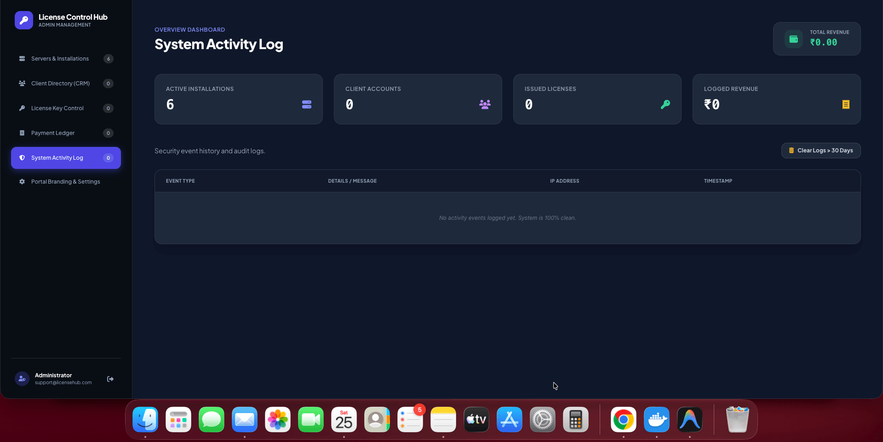Open Launchpad from the dock
Image resolution: width=883 pixels, height=442 pixels.
[x=178, y=420]
